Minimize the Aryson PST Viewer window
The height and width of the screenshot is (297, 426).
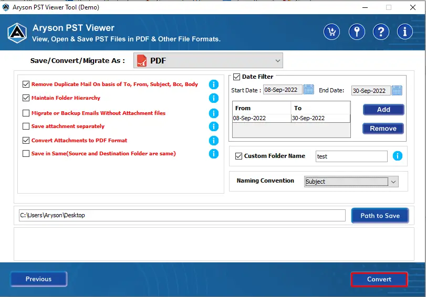tap(365, 7)
